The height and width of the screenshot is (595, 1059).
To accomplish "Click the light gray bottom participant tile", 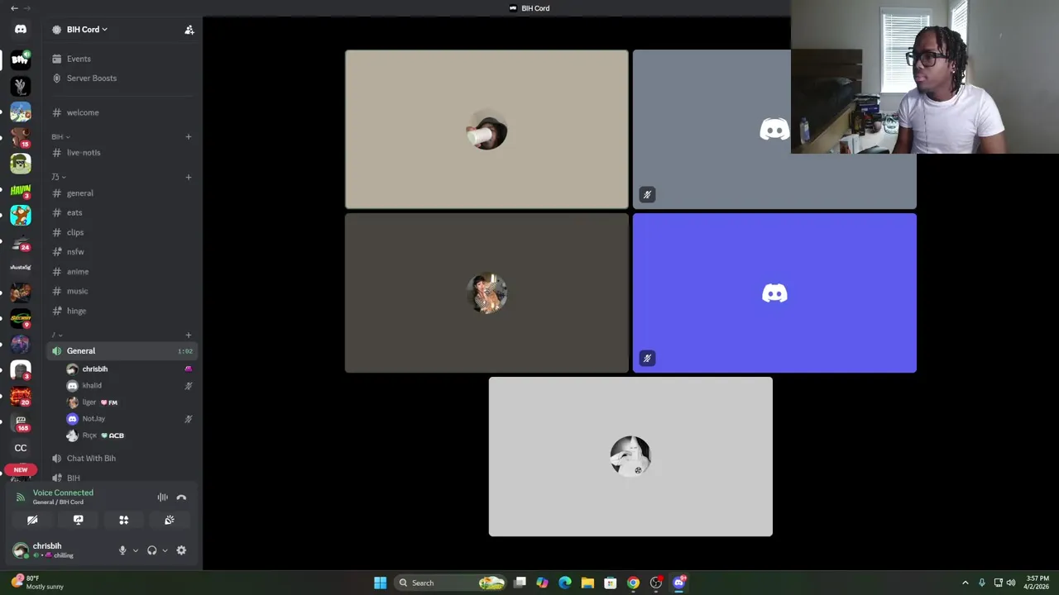I will click(630, 457).
